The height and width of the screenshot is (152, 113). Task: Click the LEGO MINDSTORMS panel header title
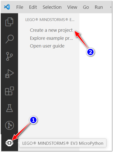(50, 20)
